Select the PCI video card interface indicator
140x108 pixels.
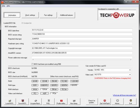[35, 93]
